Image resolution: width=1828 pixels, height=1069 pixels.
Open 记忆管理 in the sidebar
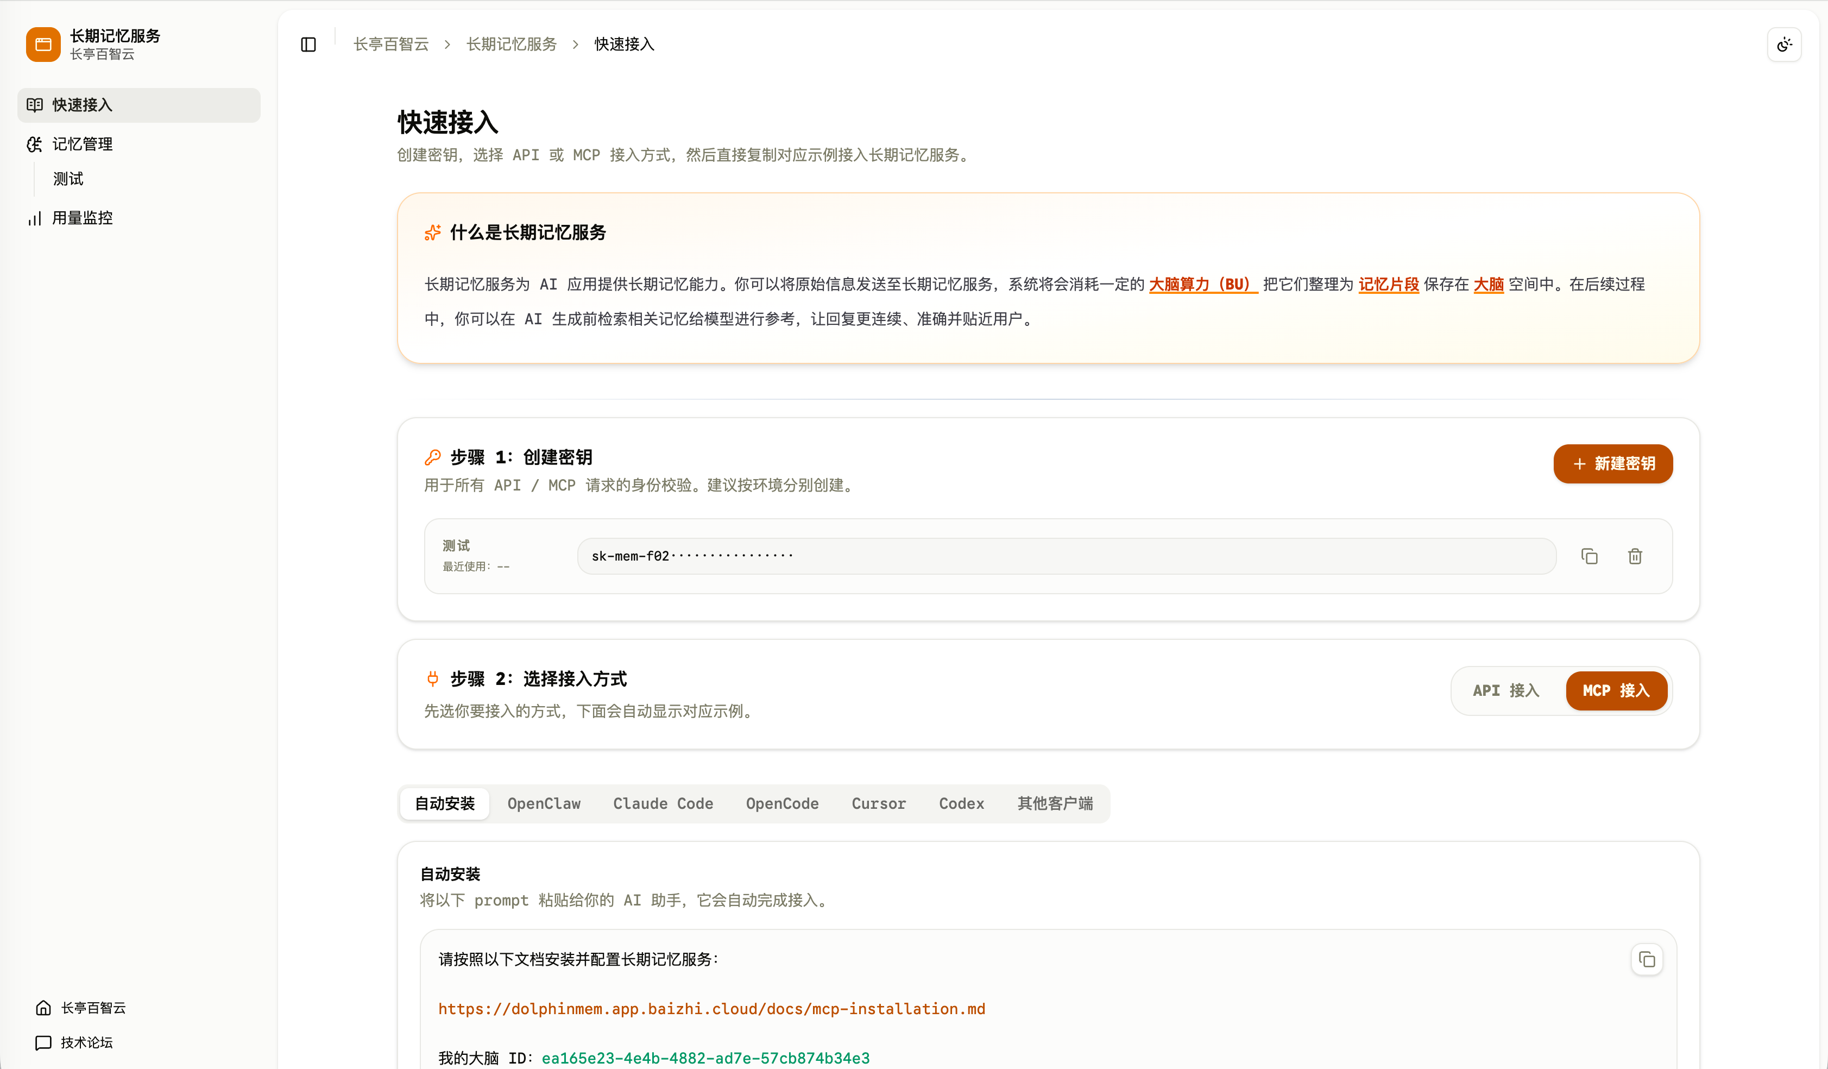click(82, 144)
